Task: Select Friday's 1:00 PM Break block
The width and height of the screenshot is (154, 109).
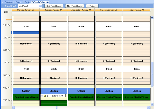Action: click(137, 26)
